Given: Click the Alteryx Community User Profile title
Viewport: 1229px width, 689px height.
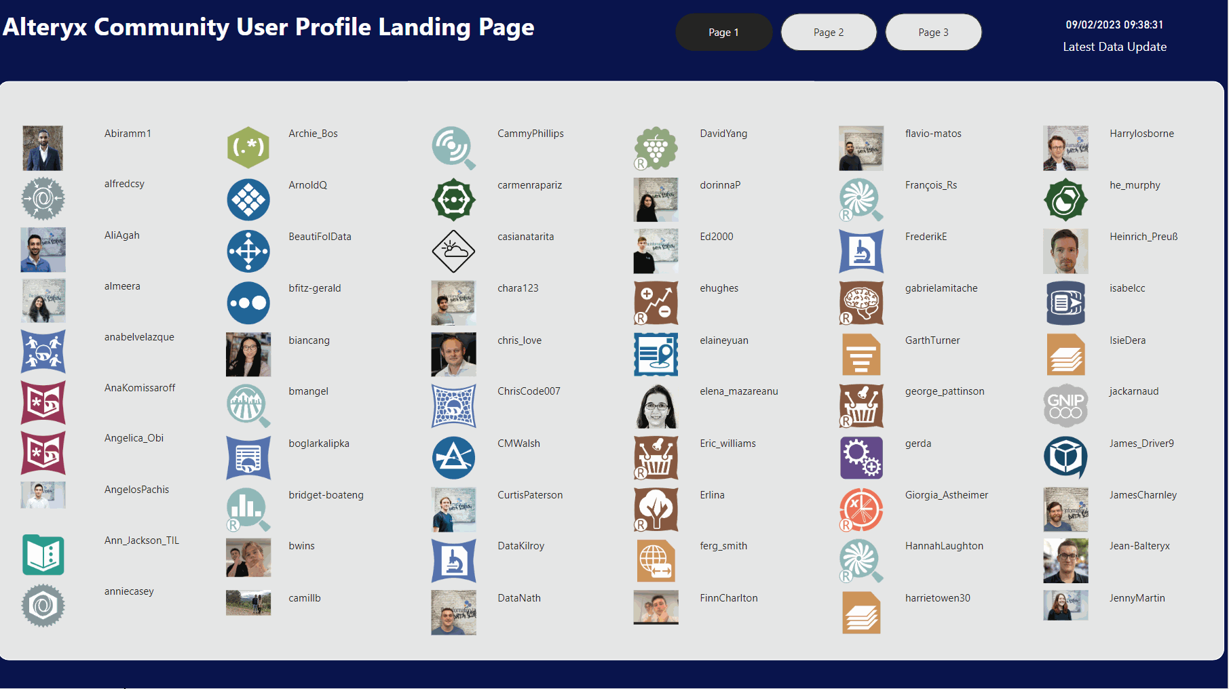Looking at the screenshot, I should click(x=269, y=27).
